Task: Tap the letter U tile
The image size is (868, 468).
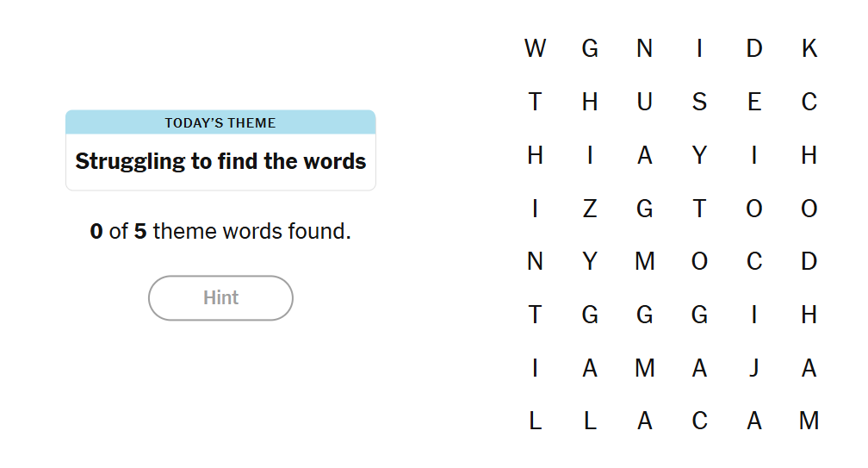Action: (x=644, y=102)
